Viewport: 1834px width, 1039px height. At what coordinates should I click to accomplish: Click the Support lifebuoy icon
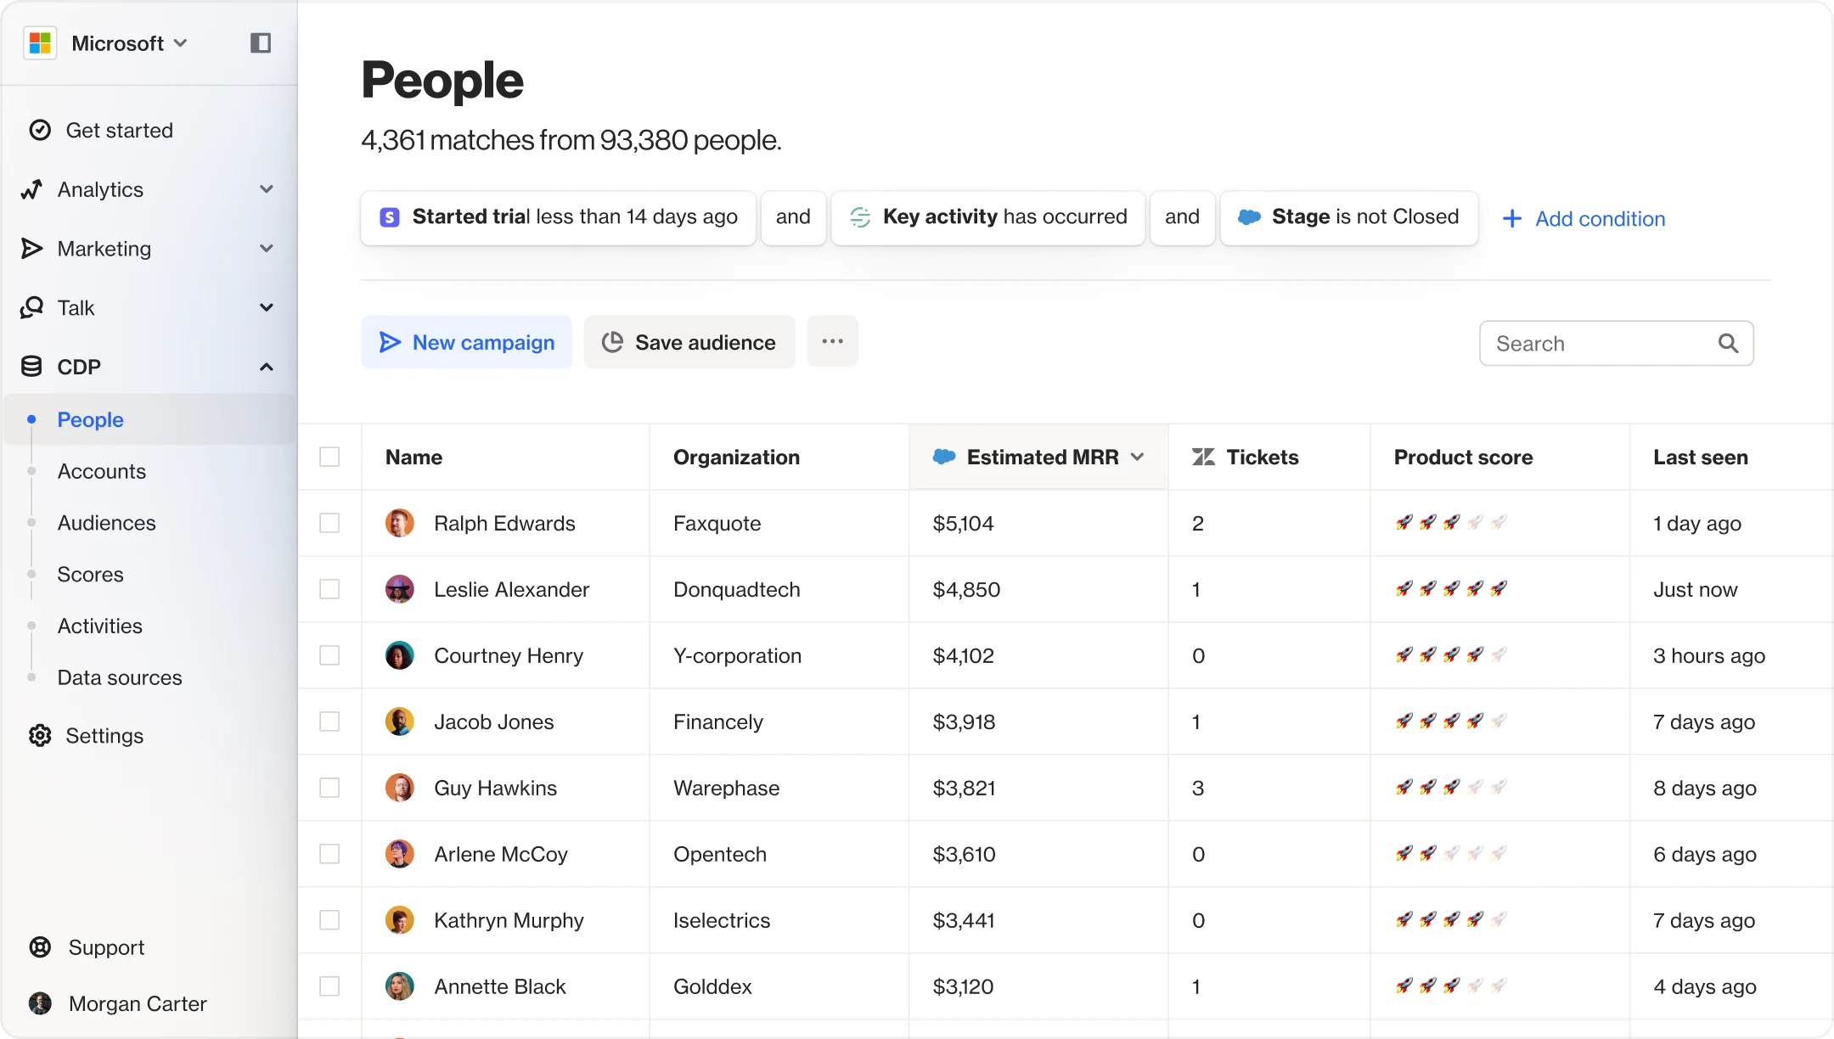[x=40, y=946]
